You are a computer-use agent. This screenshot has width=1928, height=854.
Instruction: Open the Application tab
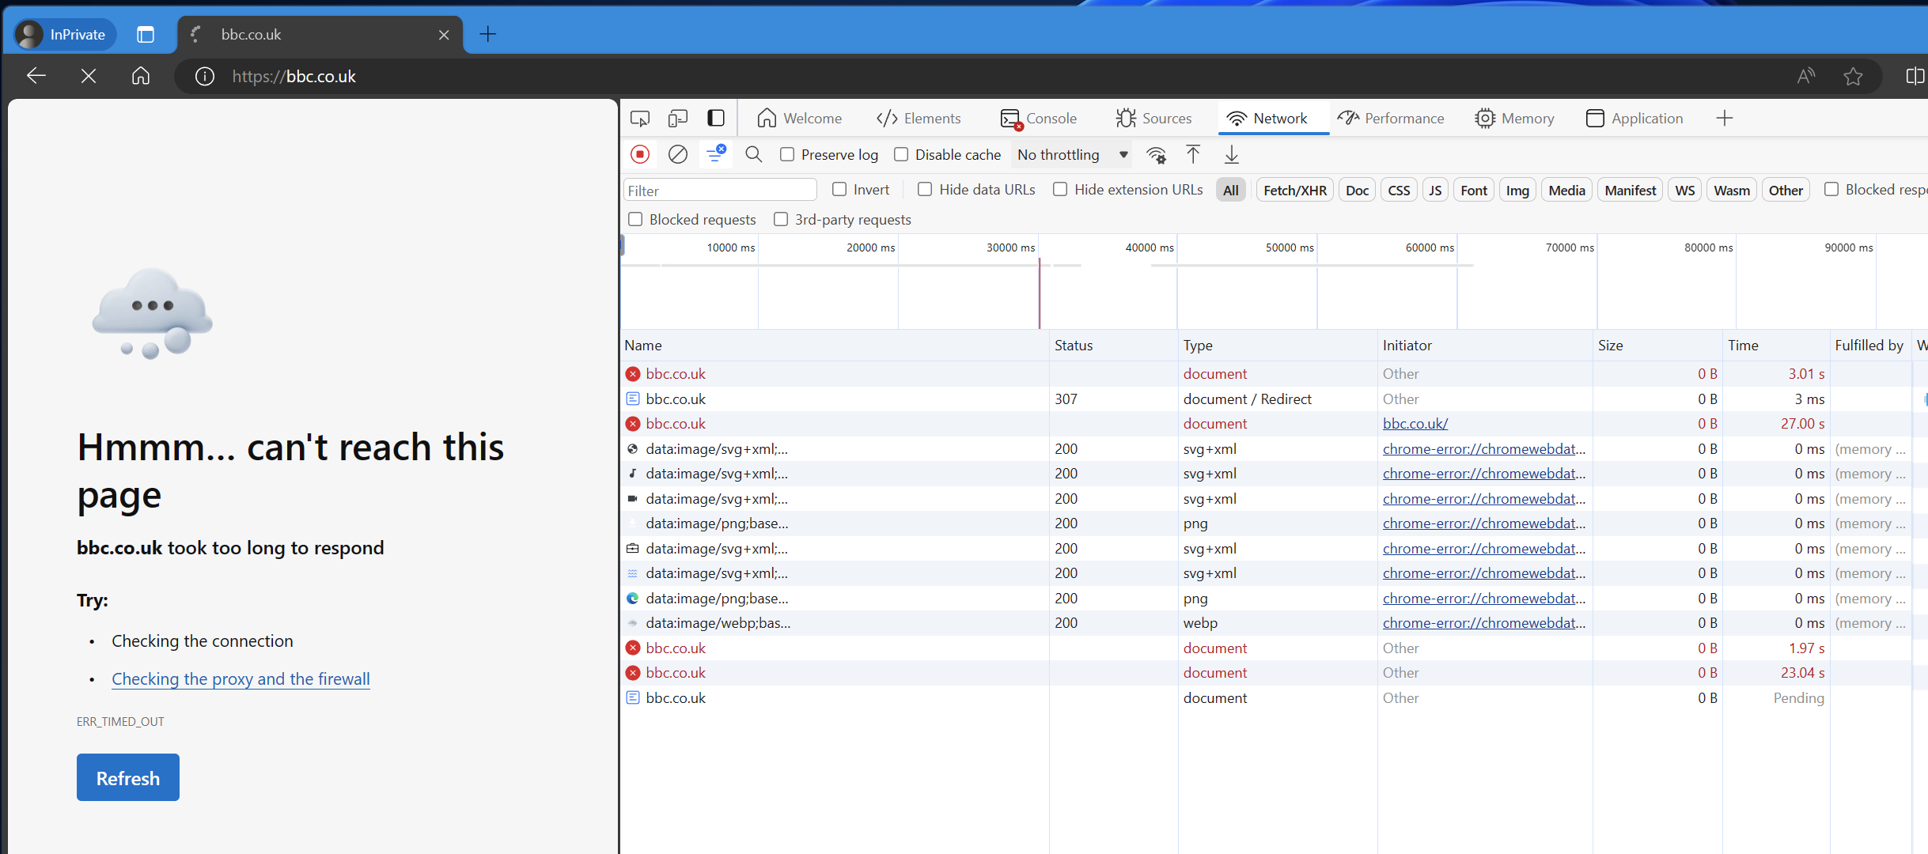point(1634,119)
